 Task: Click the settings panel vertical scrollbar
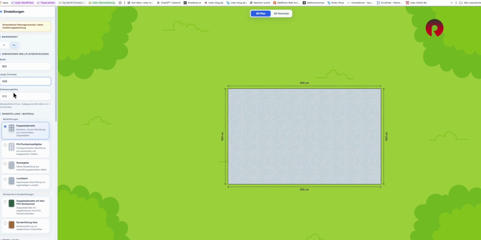click(56, 64)
